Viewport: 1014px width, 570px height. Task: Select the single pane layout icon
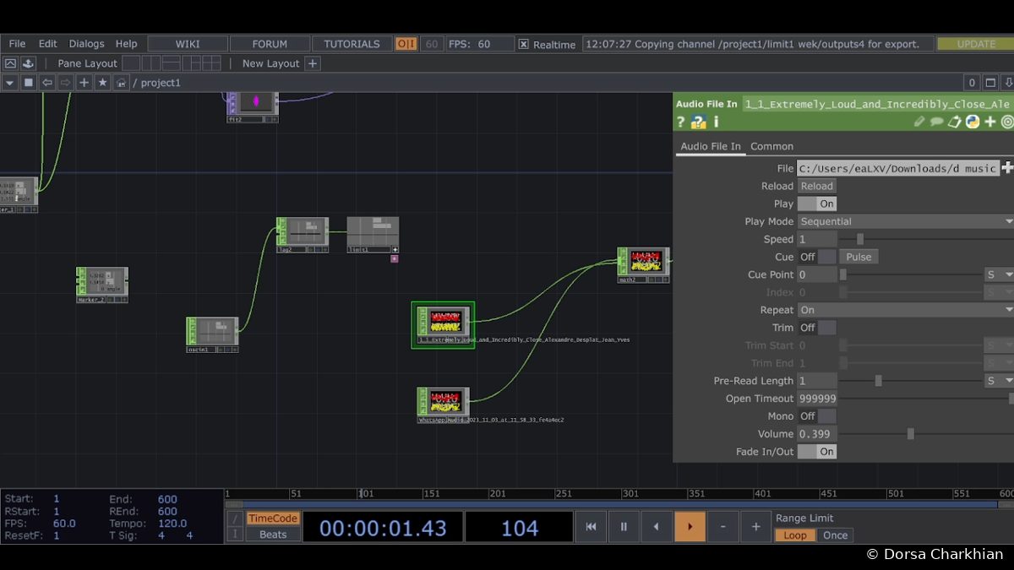pos(132,63)
